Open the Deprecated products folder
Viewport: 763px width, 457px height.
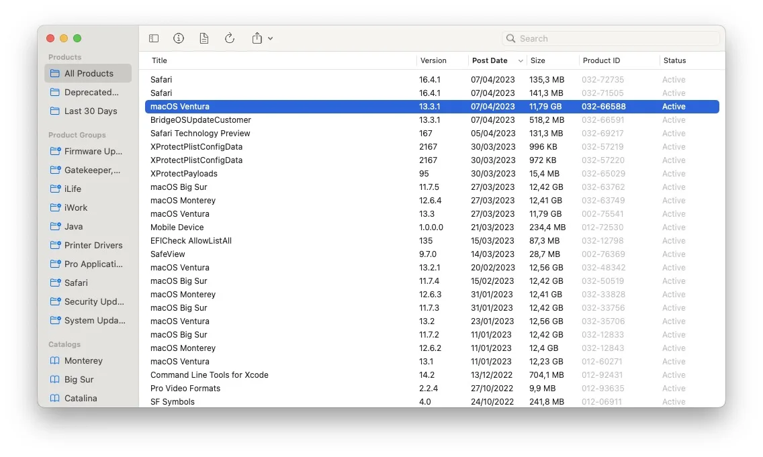88,93
